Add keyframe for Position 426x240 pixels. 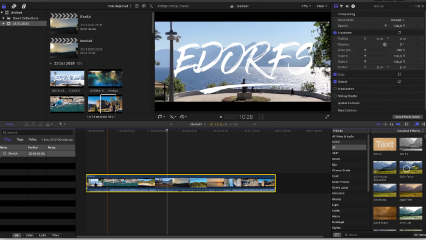pos(418,38)
